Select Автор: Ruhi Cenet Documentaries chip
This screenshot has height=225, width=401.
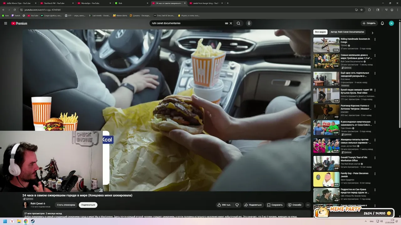point(347,32)
